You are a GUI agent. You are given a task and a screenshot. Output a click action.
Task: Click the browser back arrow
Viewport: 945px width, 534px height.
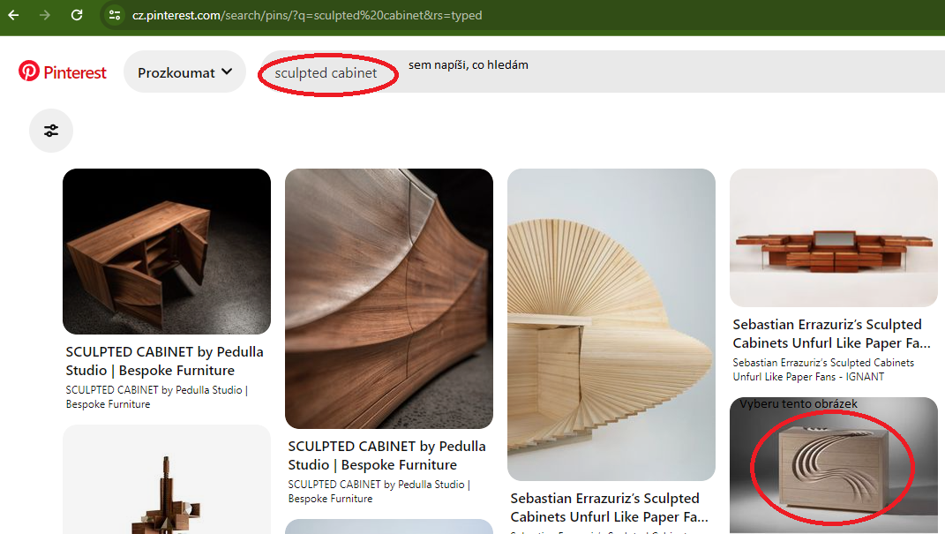(14, 15)
